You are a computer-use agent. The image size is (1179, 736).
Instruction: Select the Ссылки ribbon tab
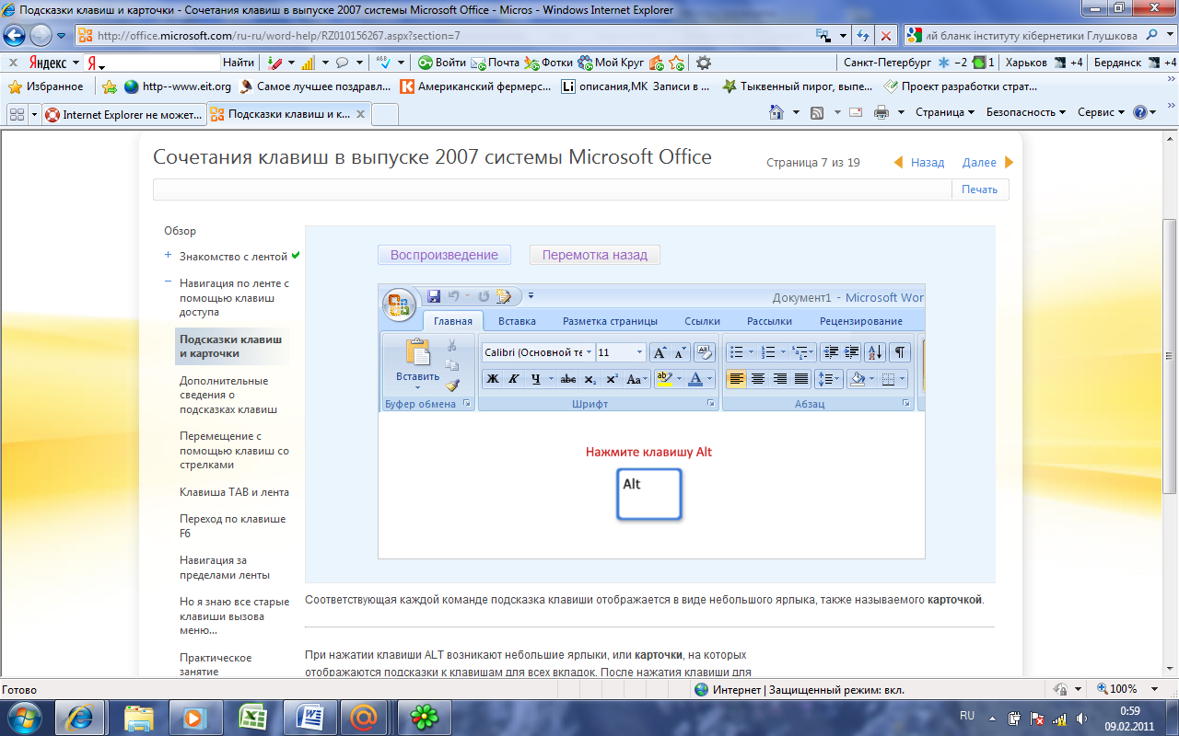pyautogui.click(x=702, y=321)
